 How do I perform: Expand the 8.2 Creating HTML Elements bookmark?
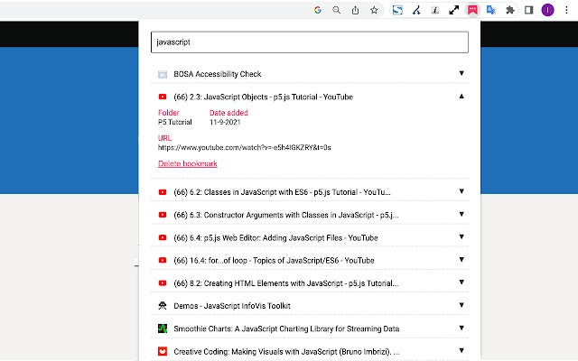(x=461, y=282)
